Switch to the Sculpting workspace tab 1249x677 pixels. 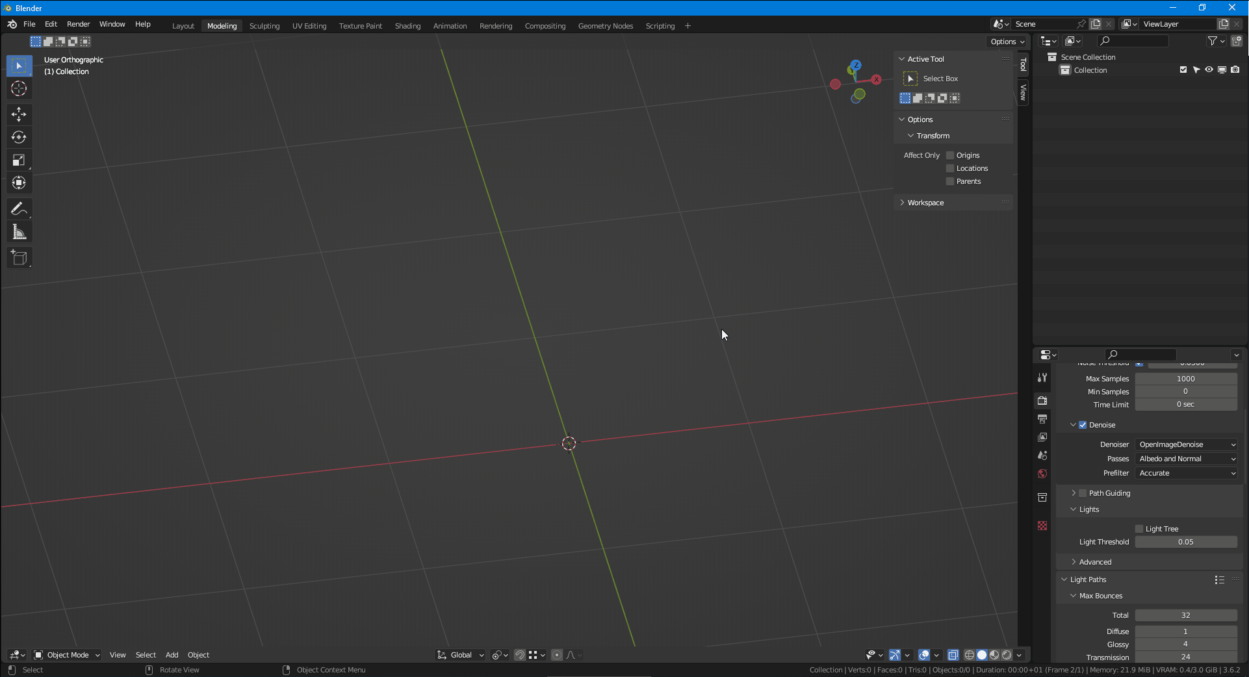click(264, 26)
